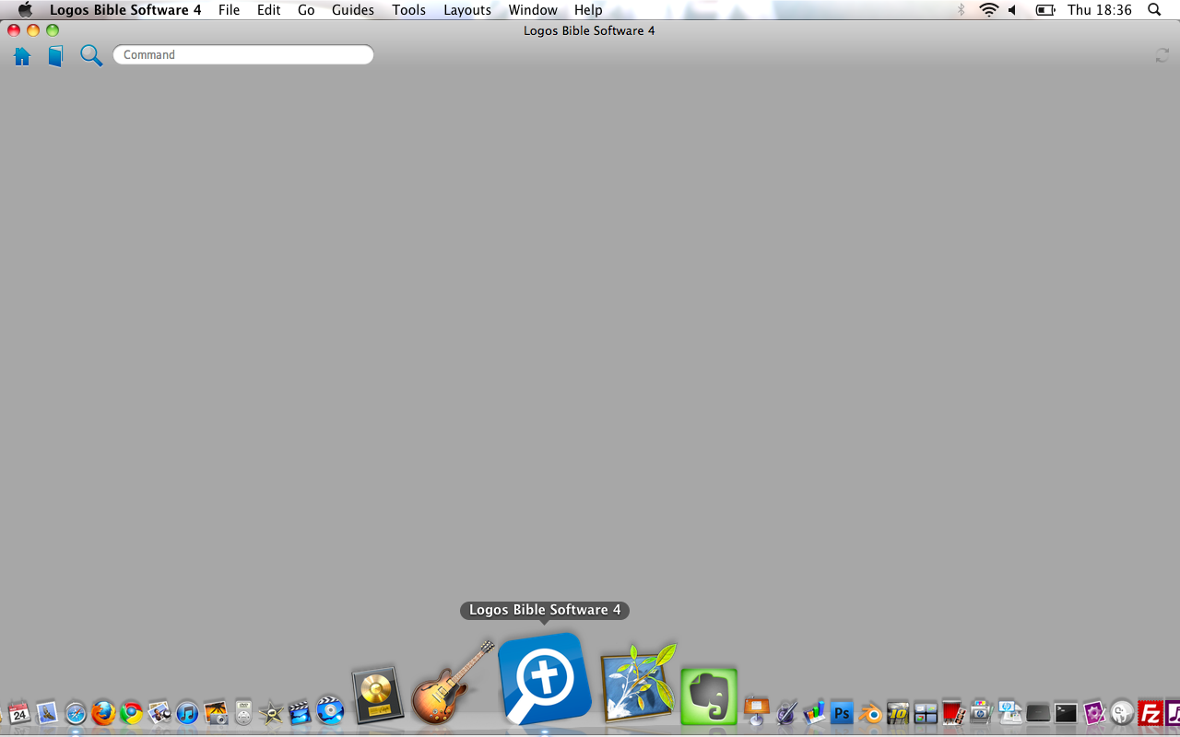Open the Search magnifier tool in toolbar
The height and width of the screenshot is (737, 1180).
[90, 55]
